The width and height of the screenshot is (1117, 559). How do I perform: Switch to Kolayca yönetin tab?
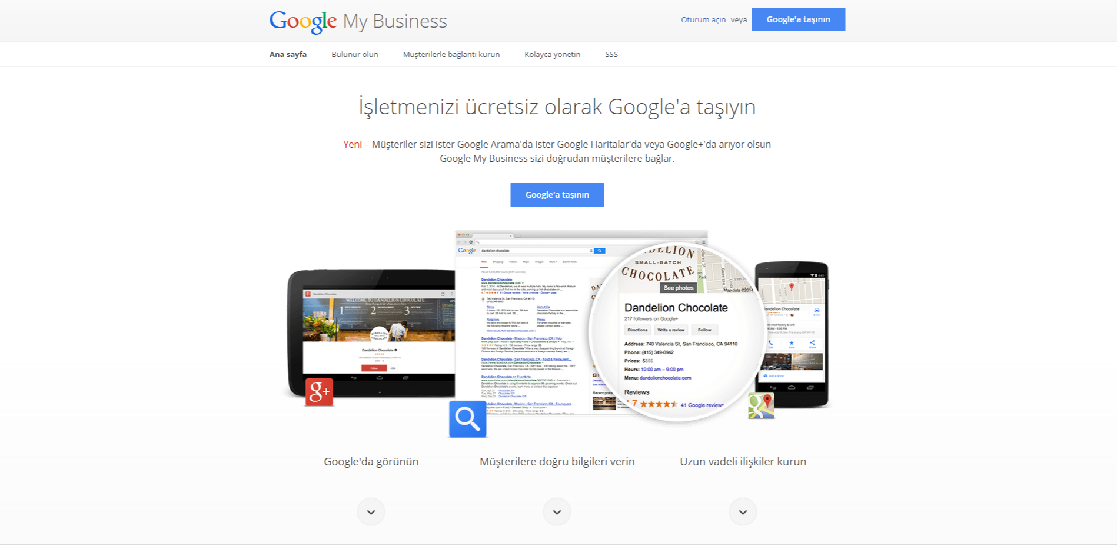(x=553, y=54)
